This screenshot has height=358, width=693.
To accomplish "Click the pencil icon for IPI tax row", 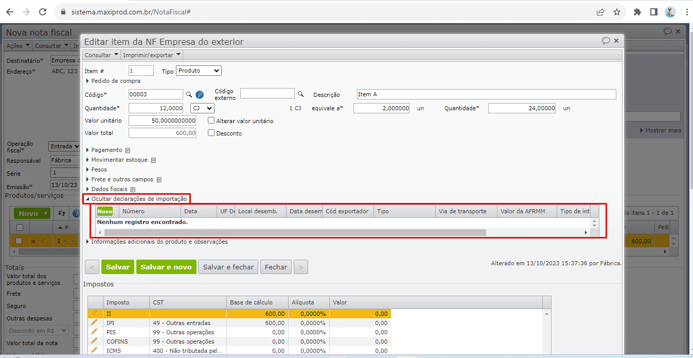I will click(x=94, y=323).
